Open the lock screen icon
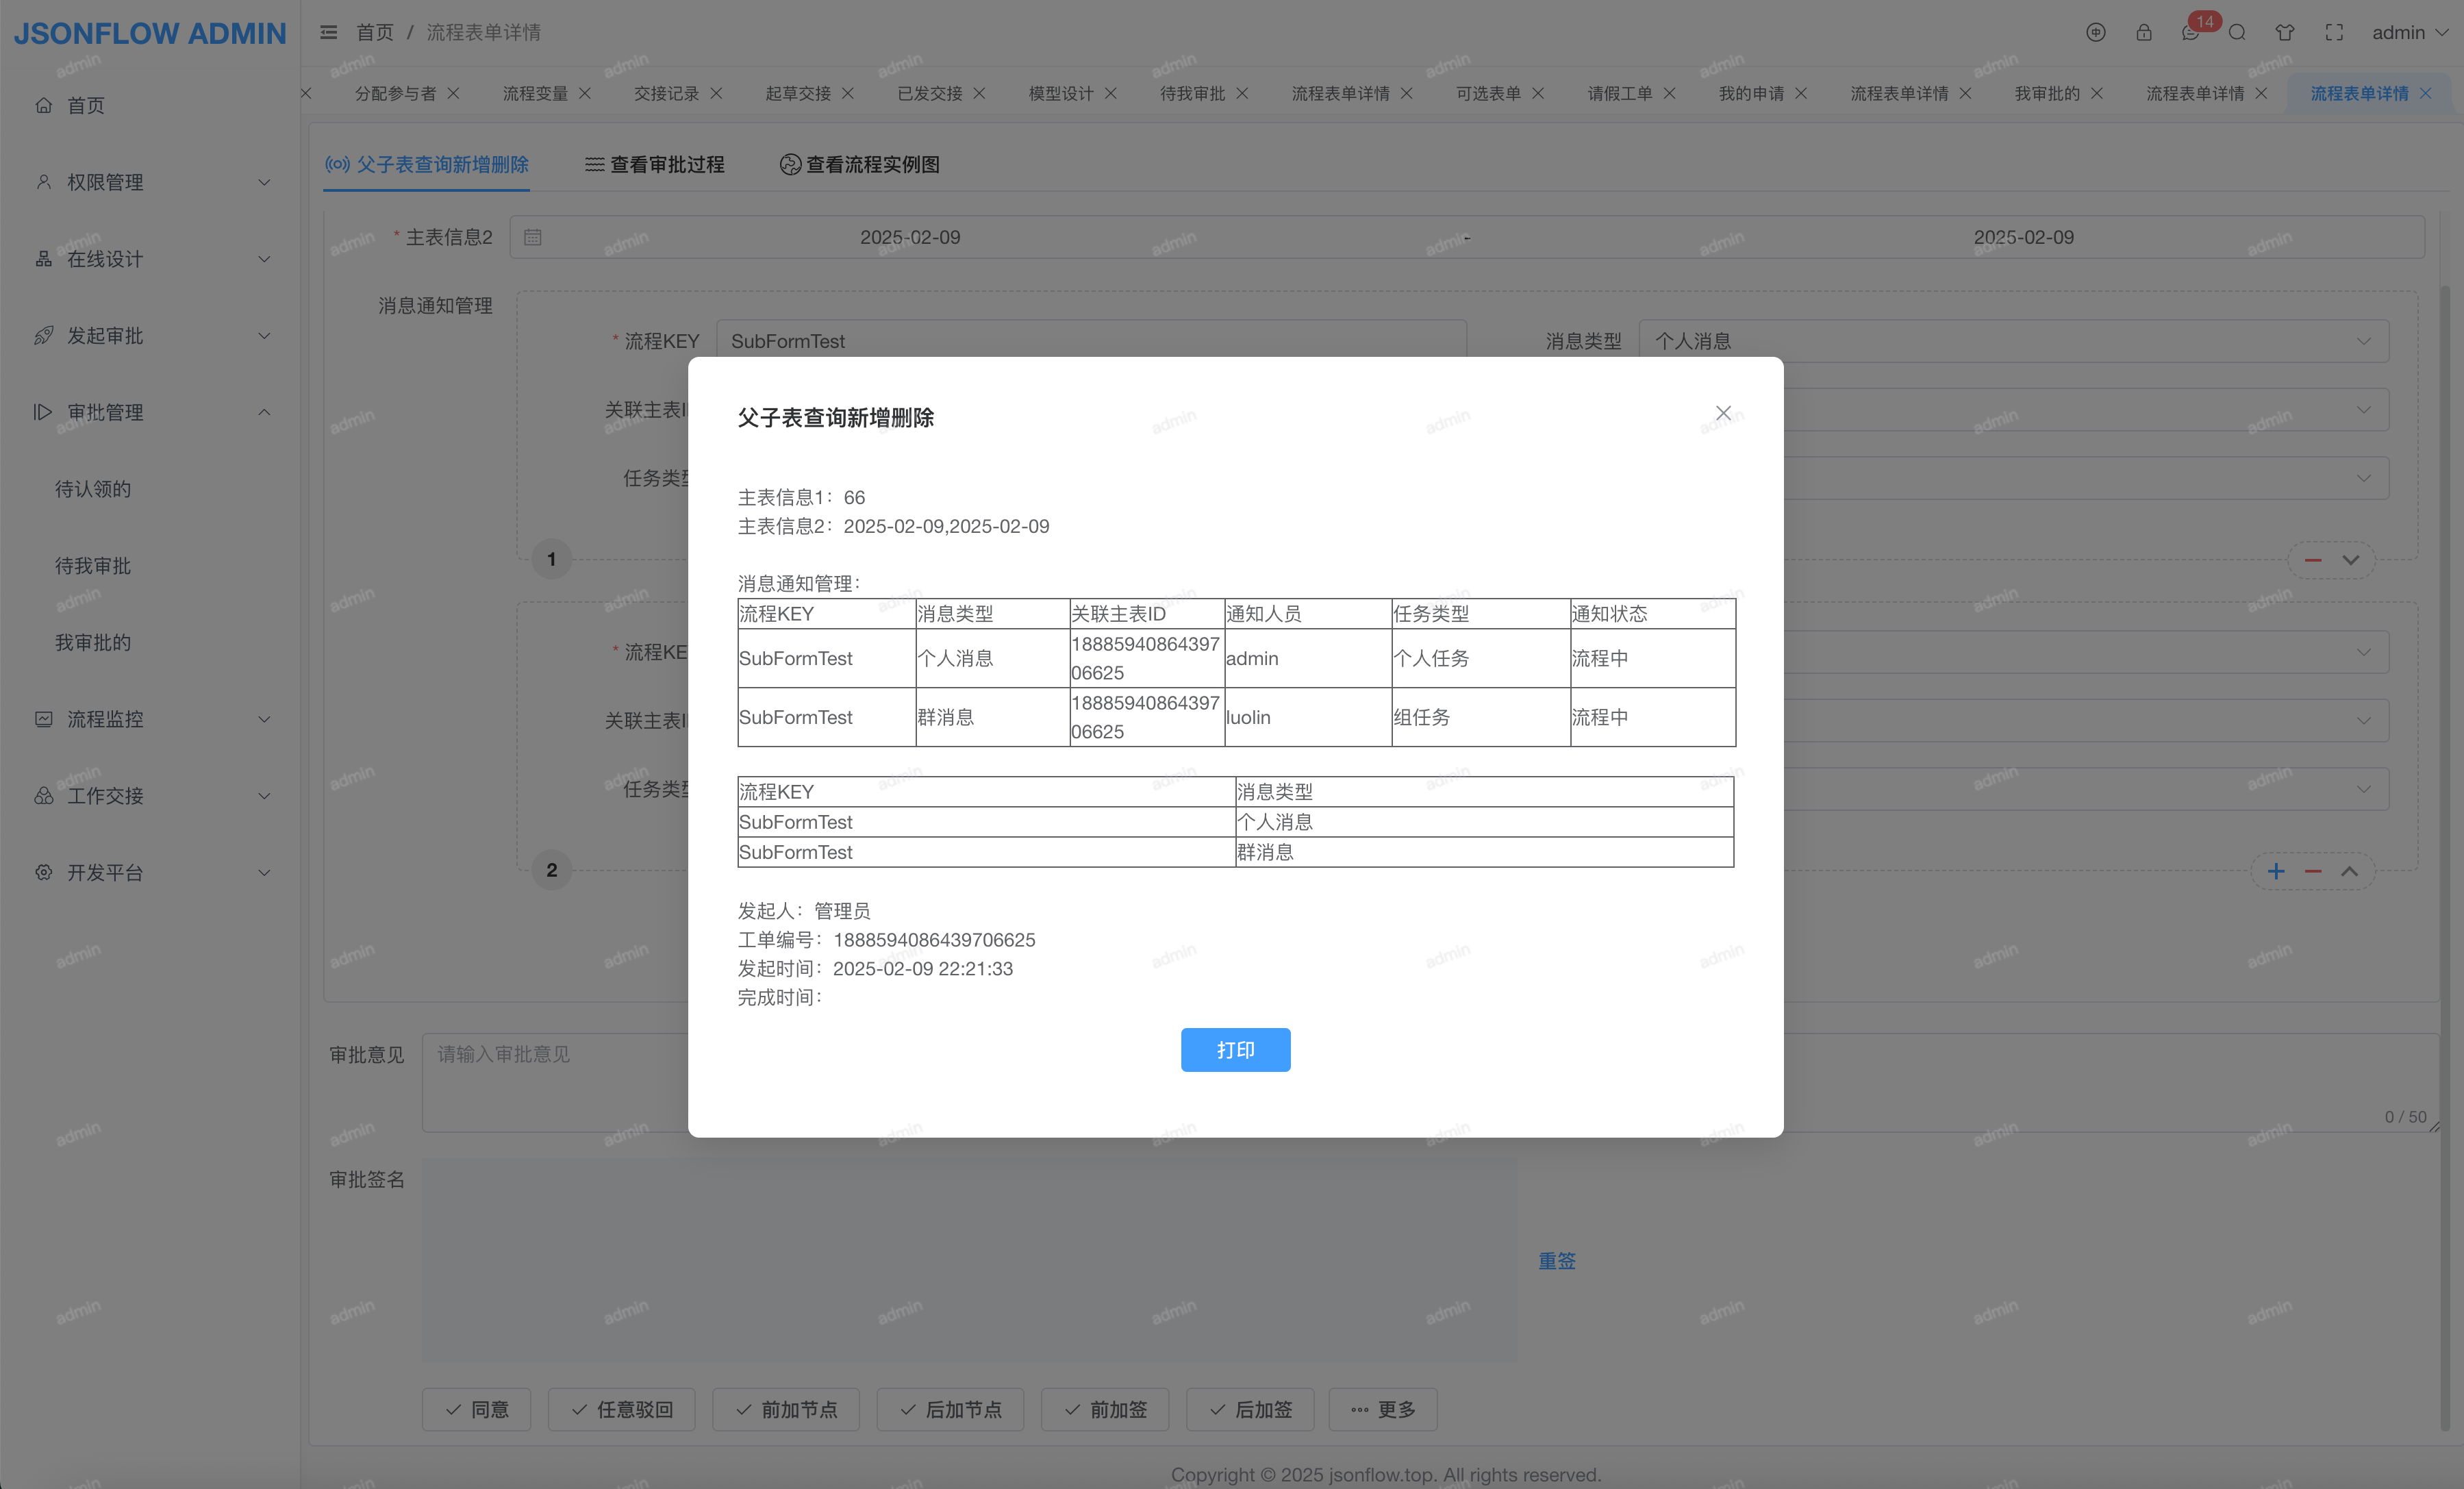Screen dimensions: 2464x1489 tap(2143, 32)
